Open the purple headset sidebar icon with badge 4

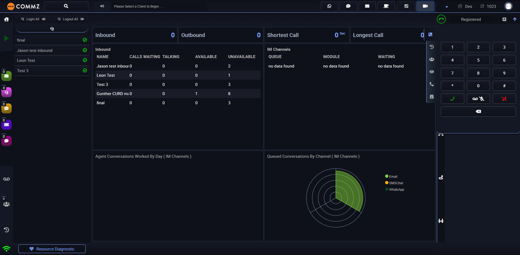[x=6, y=92]
